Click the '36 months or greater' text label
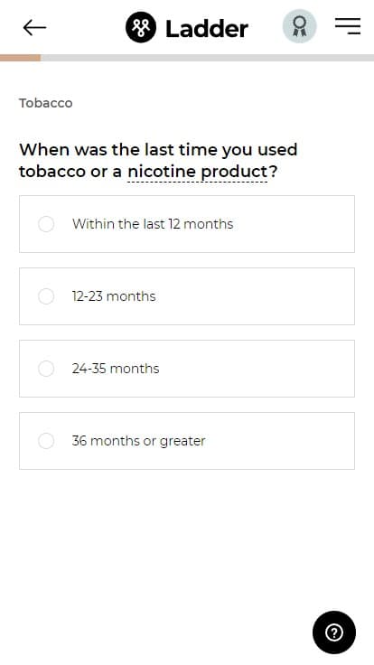Screen dimensions: 374x665 (138, 441)
